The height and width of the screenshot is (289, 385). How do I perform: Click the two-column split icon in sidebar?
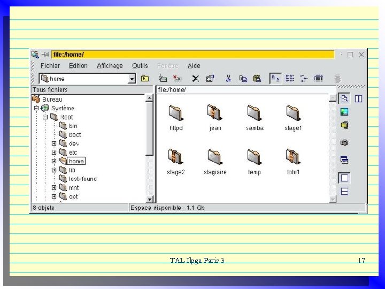358,99
